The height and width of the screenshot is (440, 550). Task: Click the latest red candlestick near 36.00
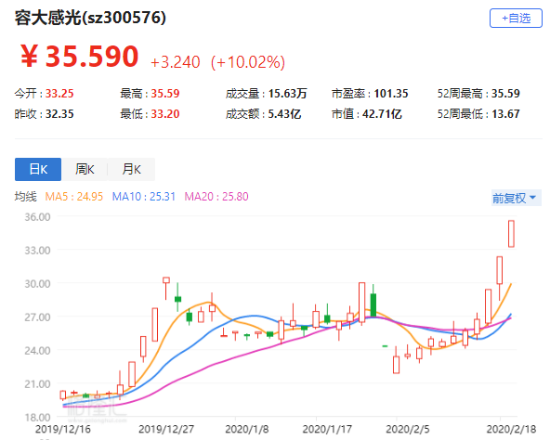coord(511,234)
